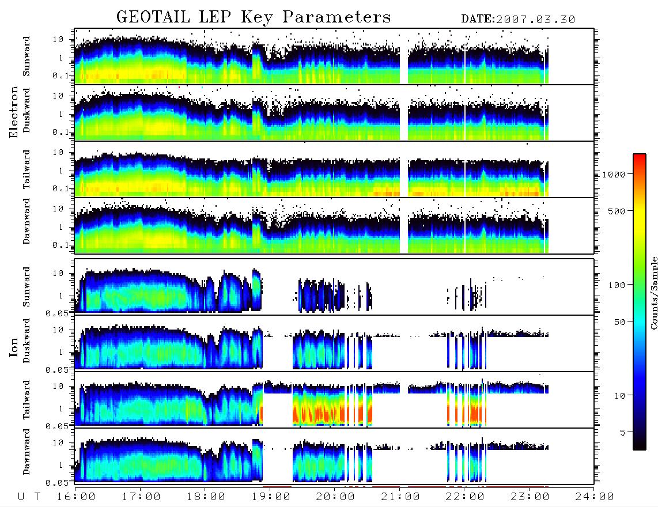The width and height of the screenshot is (658, 507).
Task: Select the Electron Sunward panel label
Action: pyautogui.click(x=27, y=56)
